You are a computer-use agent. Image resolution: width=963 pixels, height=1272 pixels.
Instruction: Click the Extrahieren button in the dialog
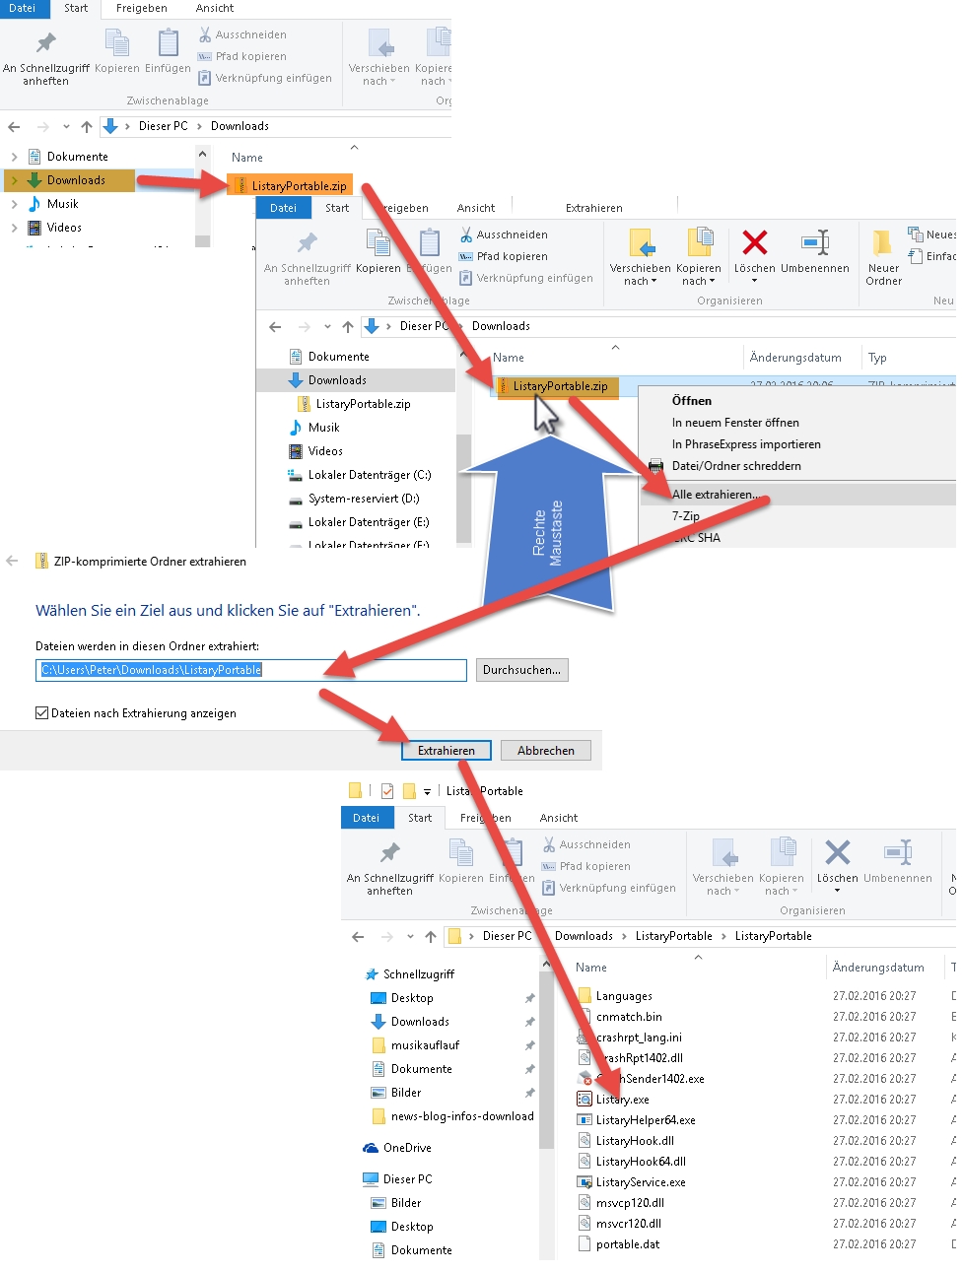tap(447, 751)
